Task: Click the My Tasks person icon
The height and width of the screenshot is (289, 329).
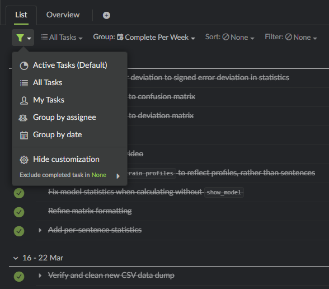Action: tap(24, 100)
